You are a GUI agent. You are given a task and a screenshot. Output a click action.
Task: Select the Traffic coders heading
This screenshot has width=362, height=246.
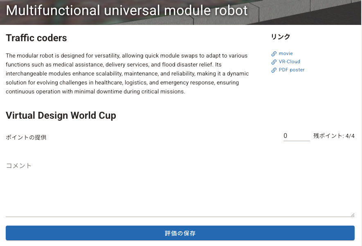click(36, 38)
